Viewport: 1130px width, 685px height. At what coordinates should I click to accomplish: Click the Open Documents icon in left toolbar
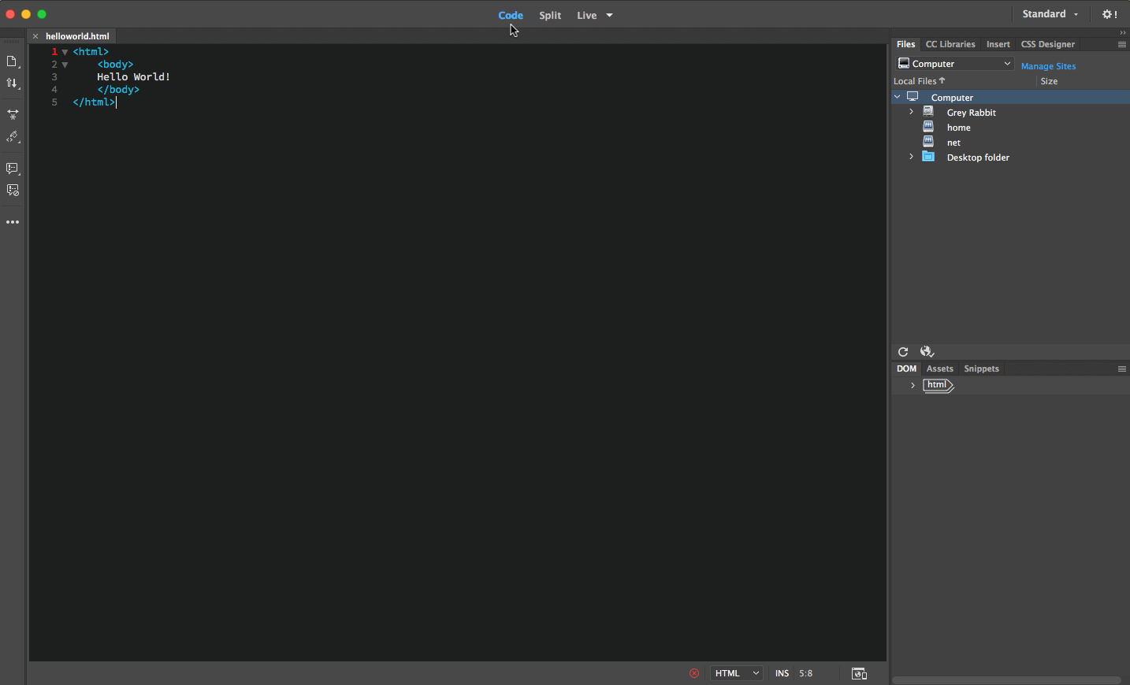[x=12, y=61]
